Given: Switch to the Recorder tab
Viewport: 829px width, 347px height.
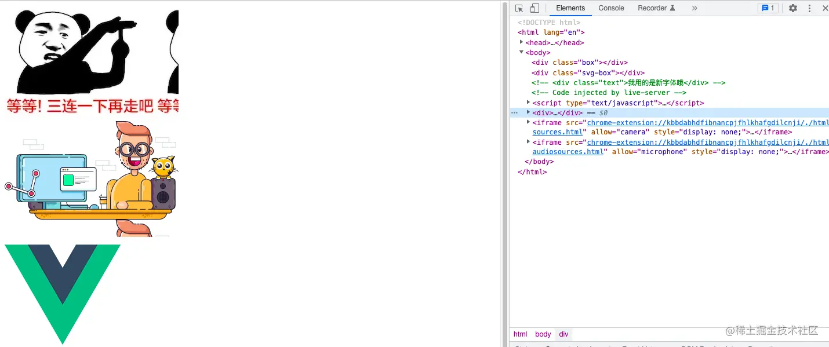Looking at the screenshot, I should (x=656, y=8).
